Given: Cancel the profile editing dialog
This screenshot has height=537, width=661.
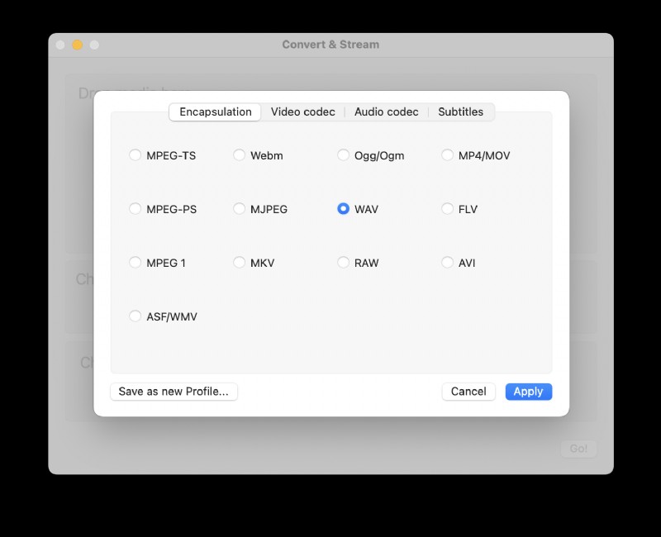Looking at the screenshot, I should tap(468, 391).
